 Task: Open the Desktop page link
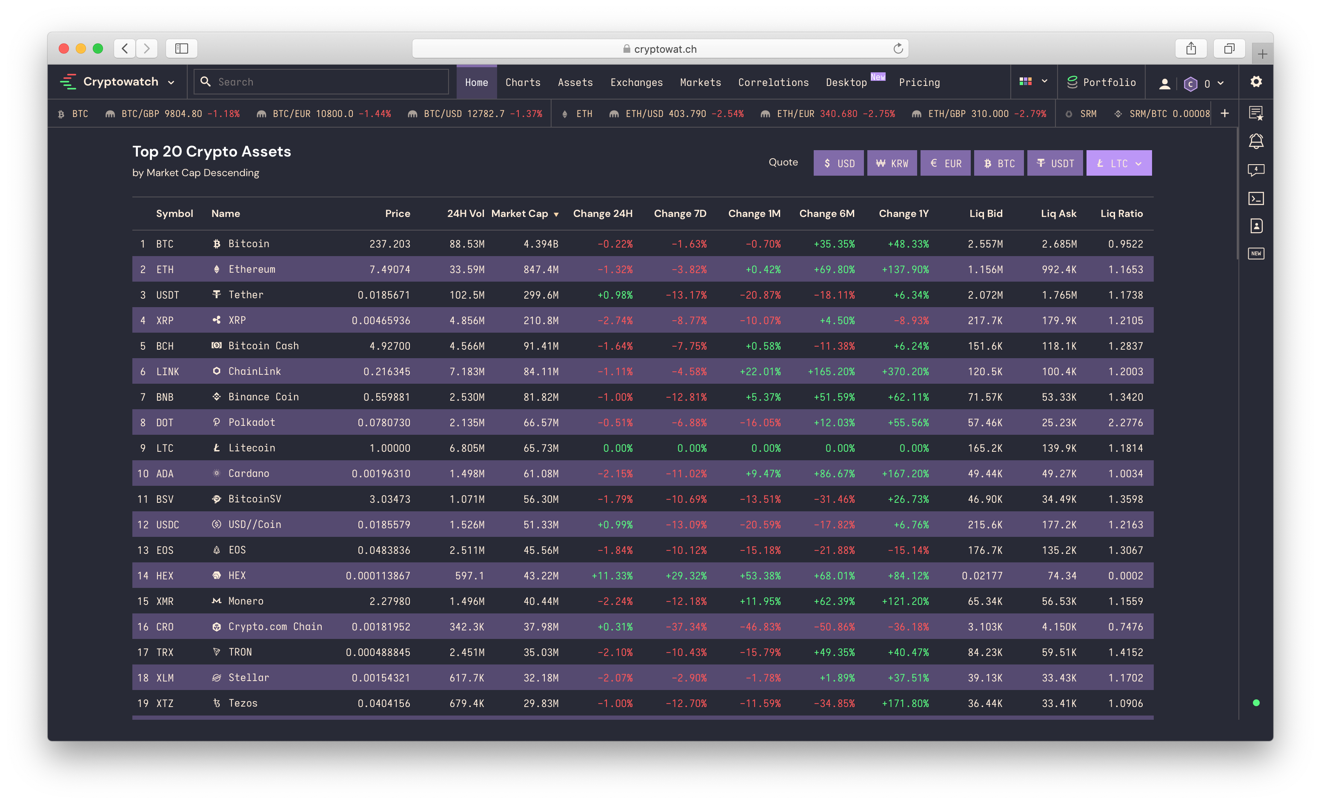click(846, 82)
